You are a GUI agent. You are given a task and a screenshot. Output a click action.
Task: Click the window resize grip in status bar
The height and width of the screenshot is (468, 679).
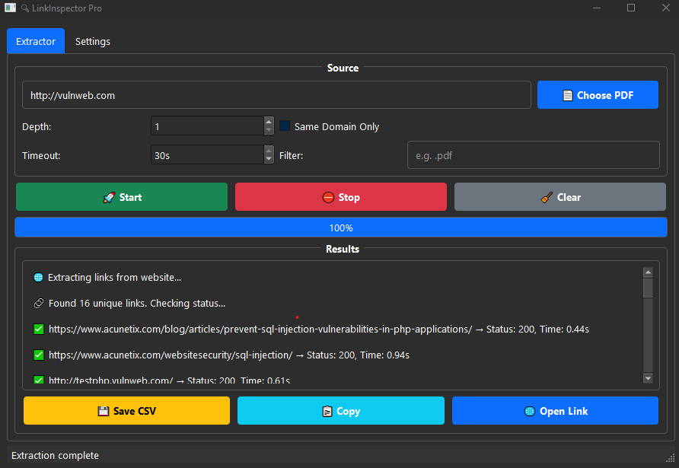671,457
